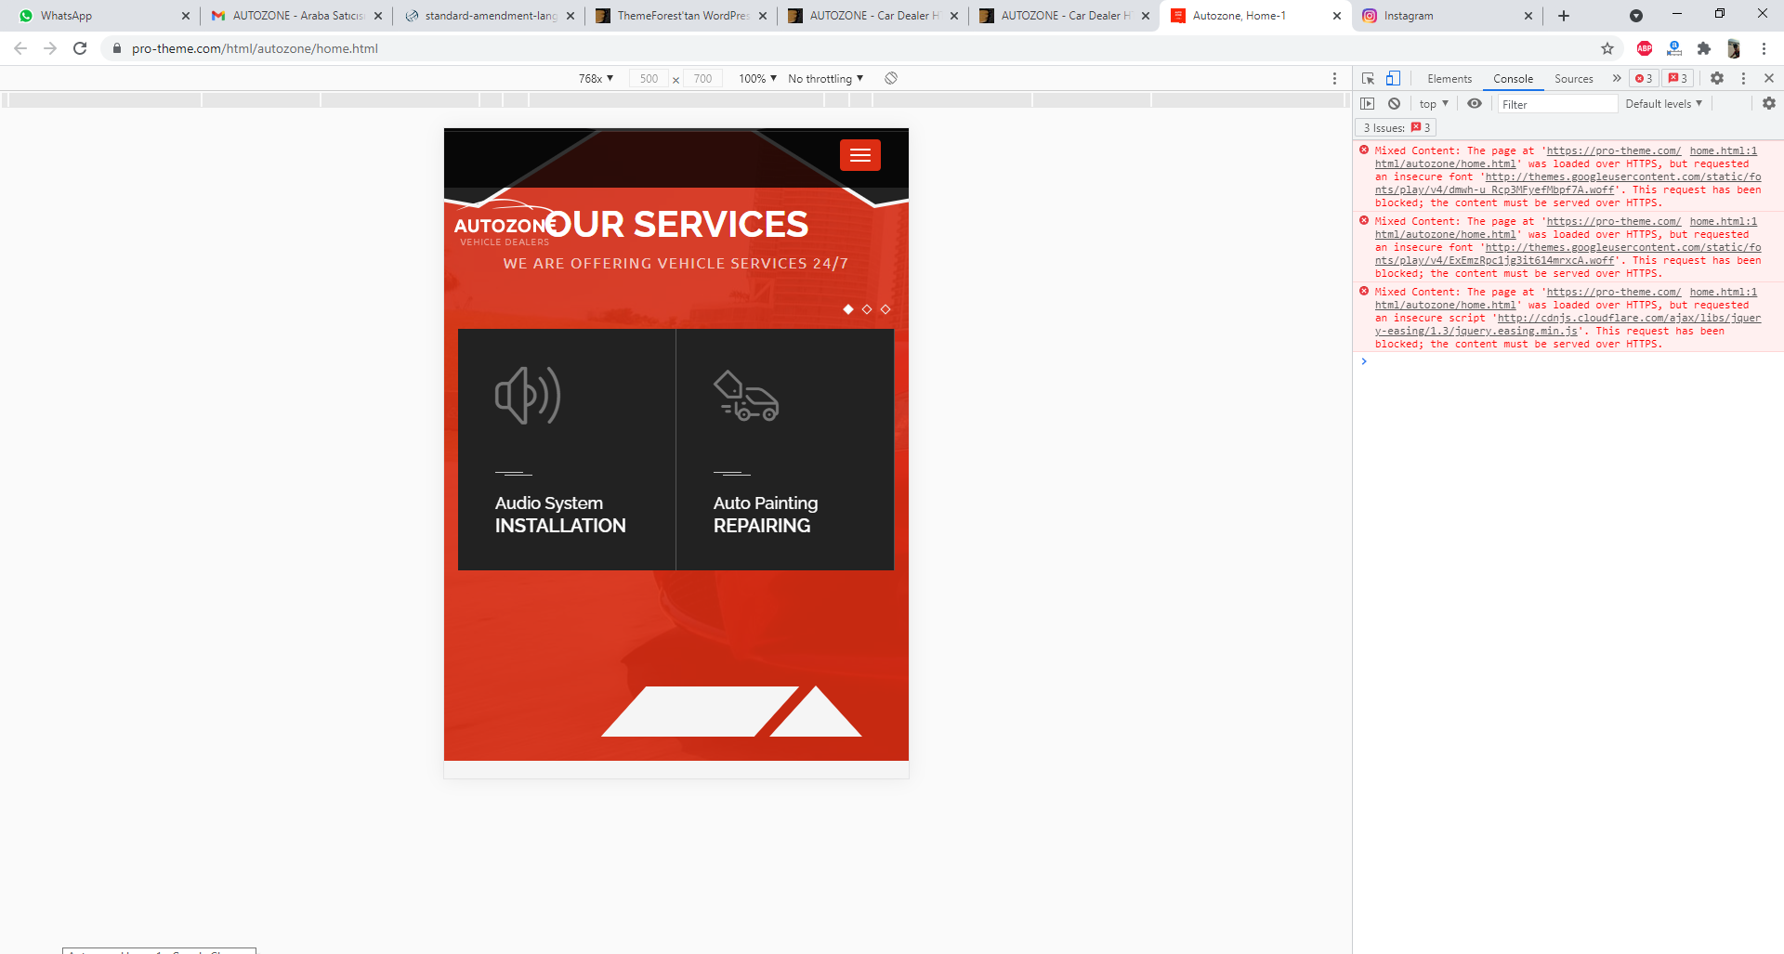Open the top JavaScript context dropdown

(x=1434, y=104)
